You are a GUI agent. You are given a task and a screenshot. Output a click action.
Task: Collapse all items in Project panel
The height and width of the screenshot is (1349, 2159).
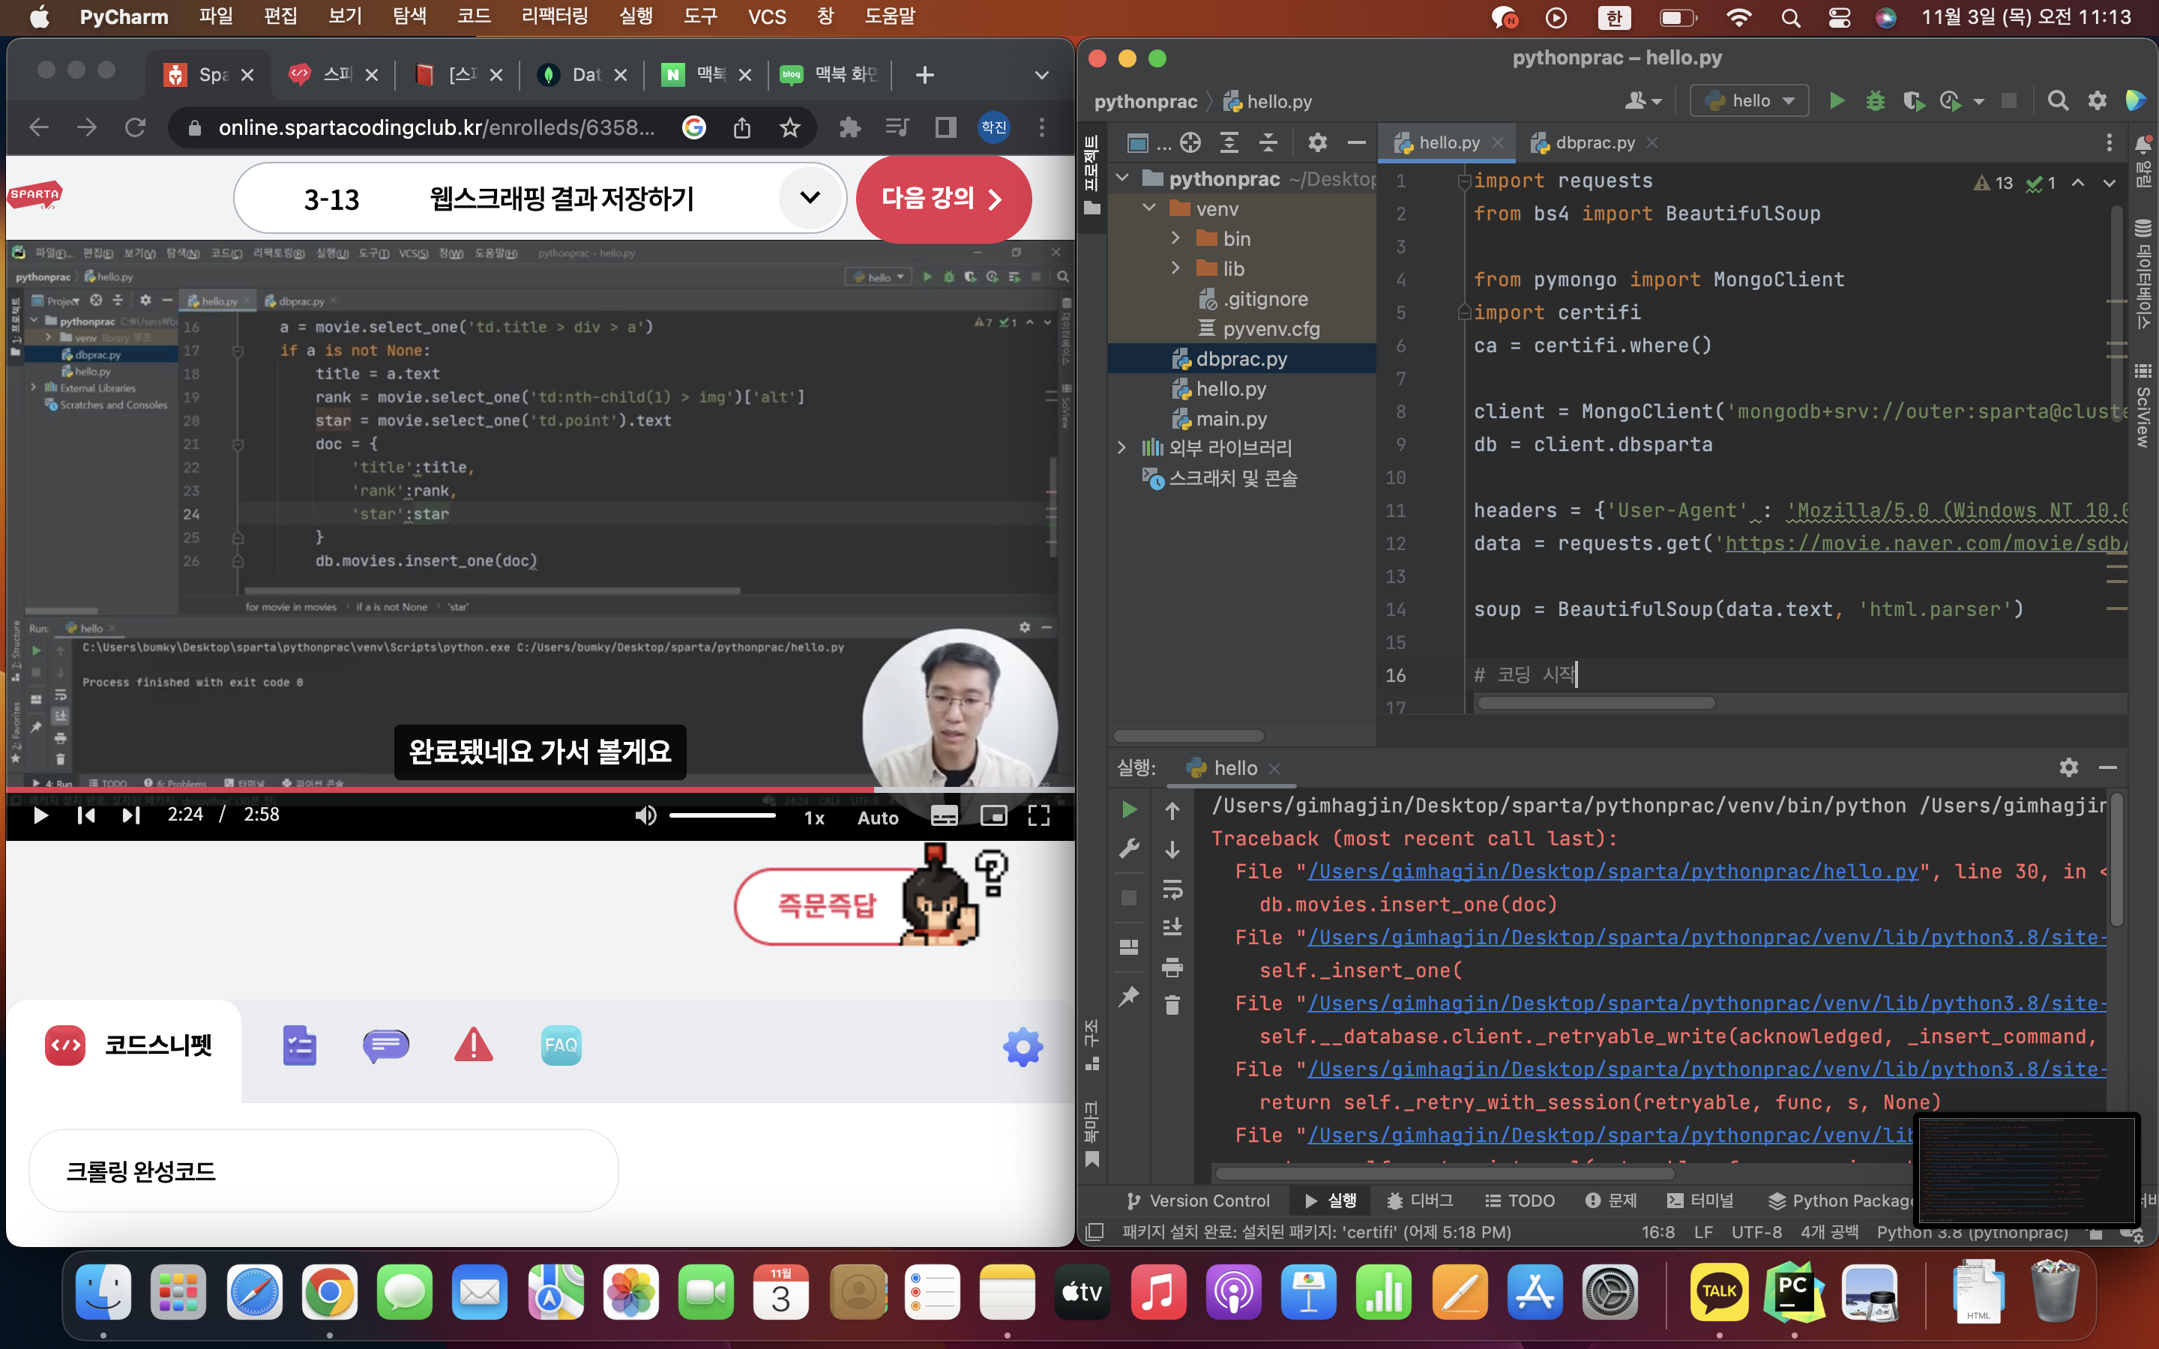point(1268,142)
